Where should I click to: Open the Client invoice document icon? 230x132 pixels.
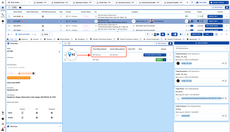(x=22, y=113)
